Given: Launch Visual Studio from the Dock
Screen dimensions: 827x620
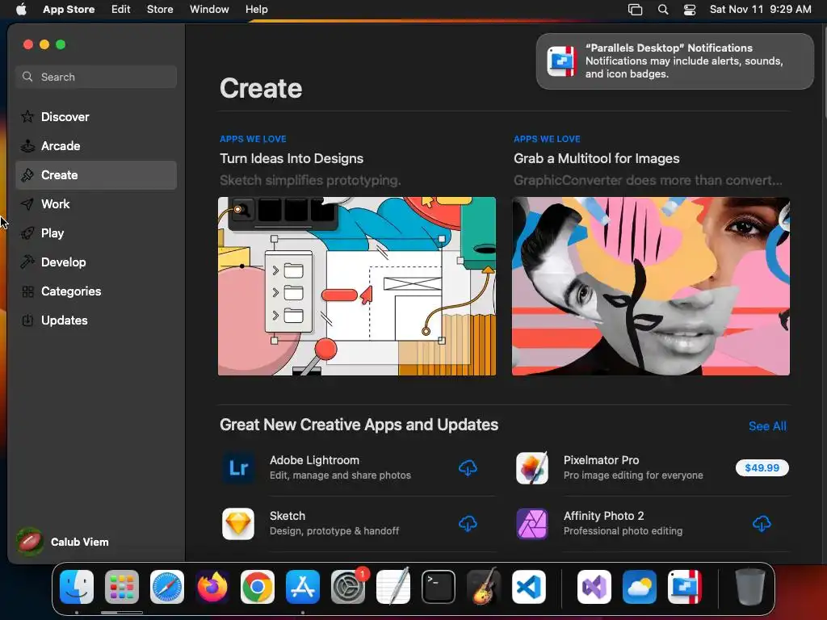Looking at the screenshot, I should [x=594, y=587].
